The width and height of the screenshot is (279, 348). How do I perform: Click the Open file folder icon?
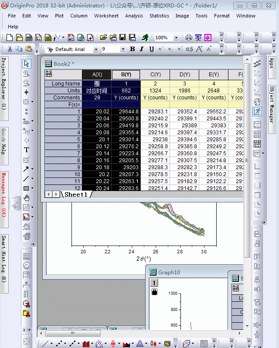point(103,38)
